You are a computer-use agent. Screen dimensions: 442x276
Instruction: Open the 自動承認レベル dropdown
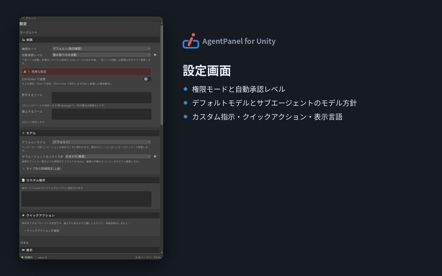click(101, 55)
